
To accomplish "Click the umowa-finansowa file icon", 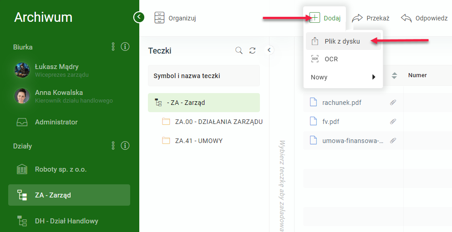I will 313,141.
